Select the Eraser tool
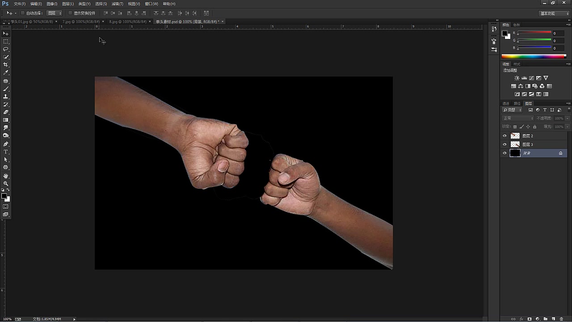Image resolution: width=572 pixels, height=322 pixels. coord(6,112)
